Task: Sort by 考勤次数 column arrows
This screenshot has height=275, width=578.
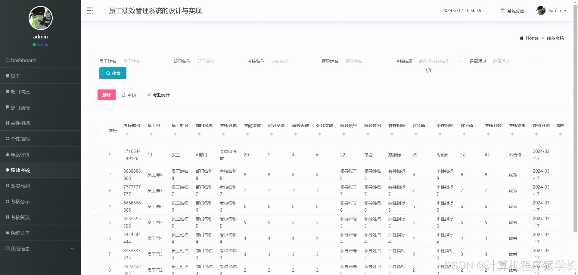Action: click(x=247, y=134)
